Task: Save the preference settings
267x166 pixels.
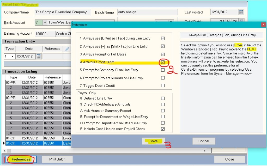Action: (154, 141)
